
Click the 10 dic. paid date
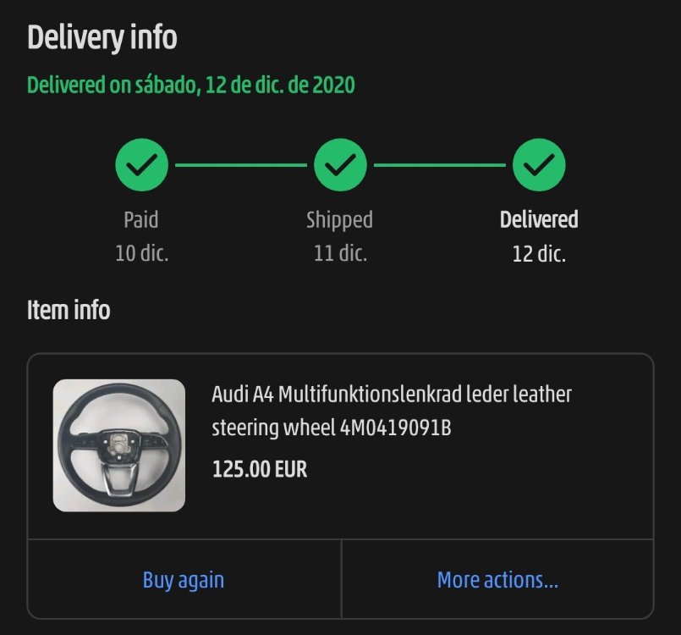[x=141, y=253]
